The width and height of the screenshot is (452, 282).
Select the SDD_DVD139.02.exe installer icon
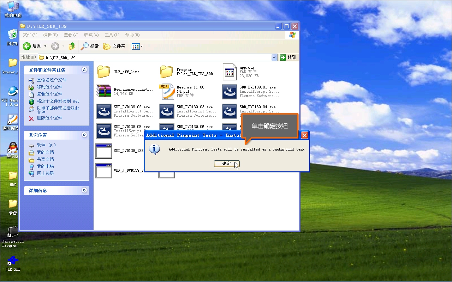[104, 111]
